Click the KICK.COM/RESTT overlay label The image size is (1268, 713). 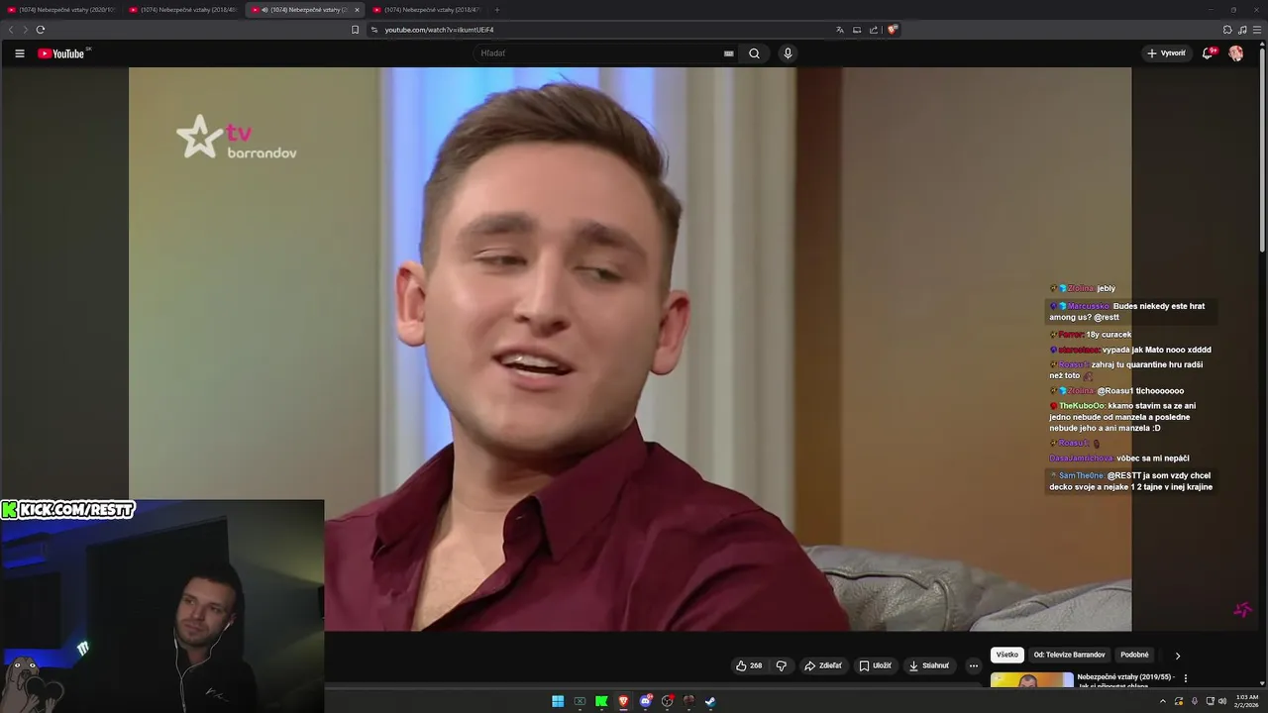(x=67, y=510)
